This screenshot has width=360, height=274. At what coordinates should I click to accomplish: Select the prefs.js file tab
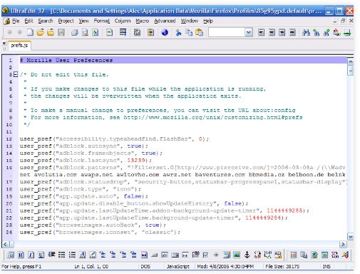click(x=19, y=45)
